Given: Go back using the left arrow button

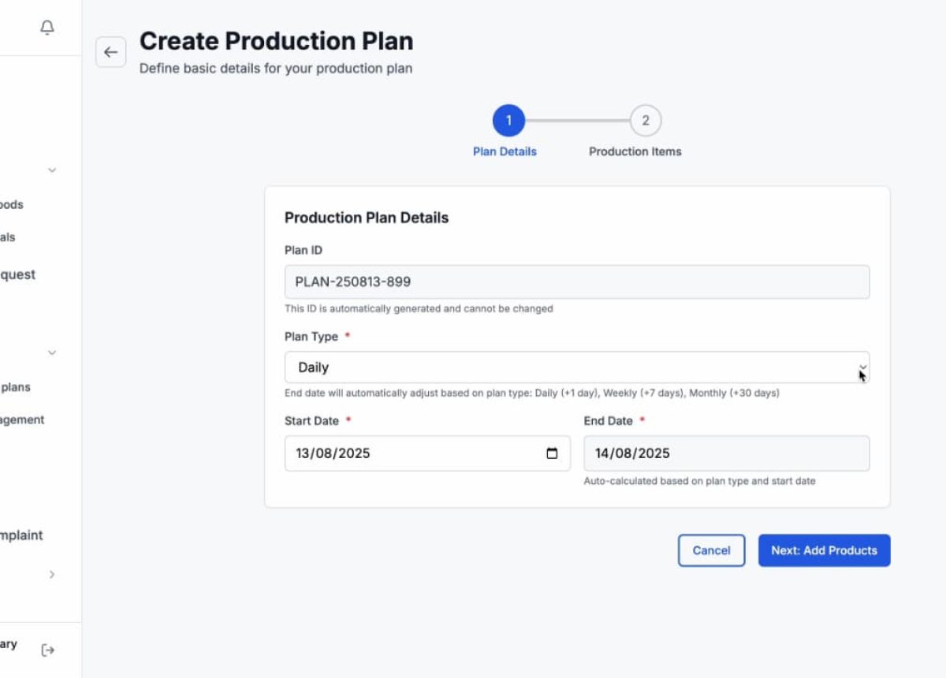Looking at the screenshot, I should 110,53.
